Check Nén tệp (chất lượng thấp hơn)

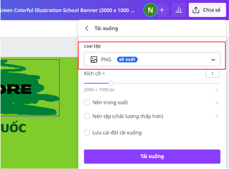[x=87, y=116]
